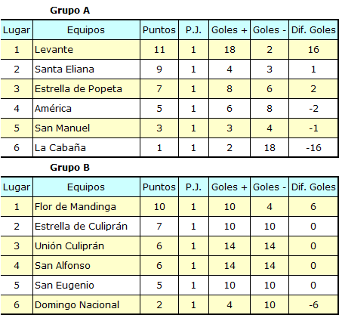The height and width of the screenshot is (315, 339).
Task: Click the Goles + header in Grupo B
Action: tap(230, 187)
